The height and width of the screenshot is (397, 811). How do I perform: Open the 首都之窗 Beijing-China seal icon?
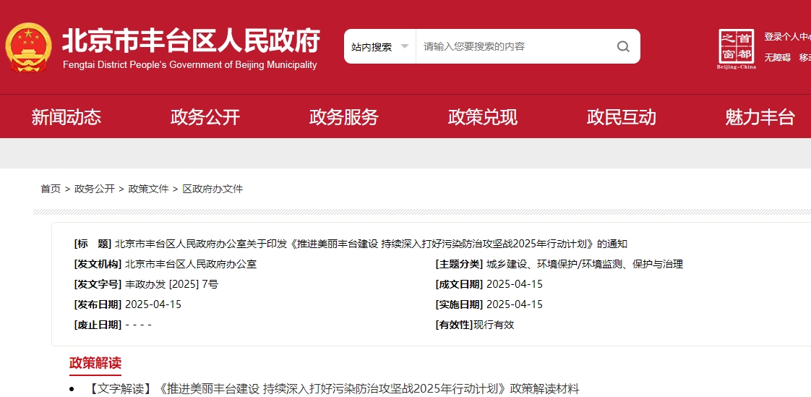tap(737, 49)
